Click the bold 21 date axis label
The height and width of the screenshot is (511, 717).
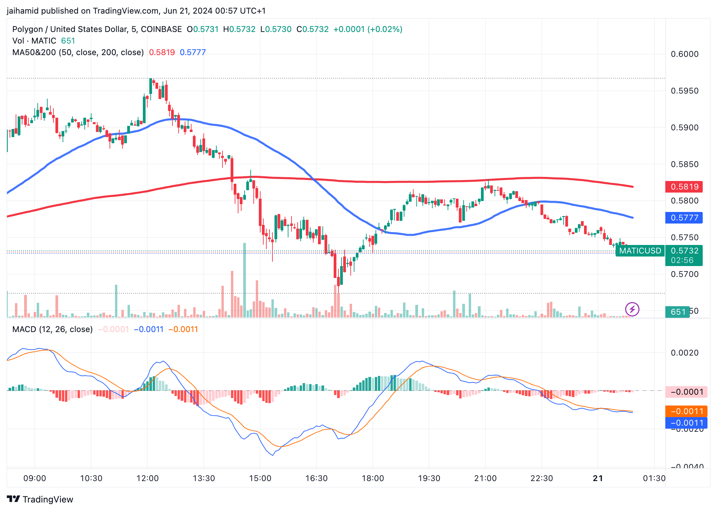[x=598, y=478]
